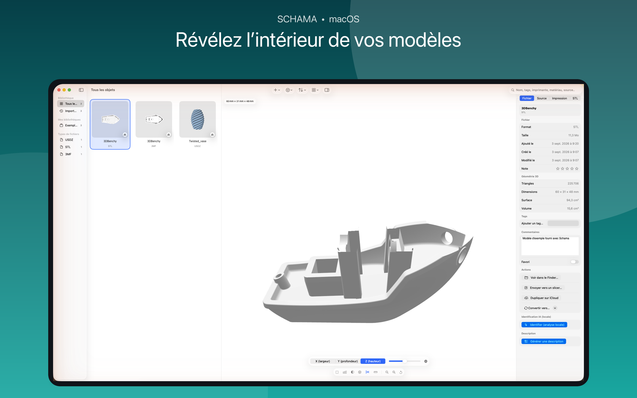Click the wireframe cube icon

360,372
